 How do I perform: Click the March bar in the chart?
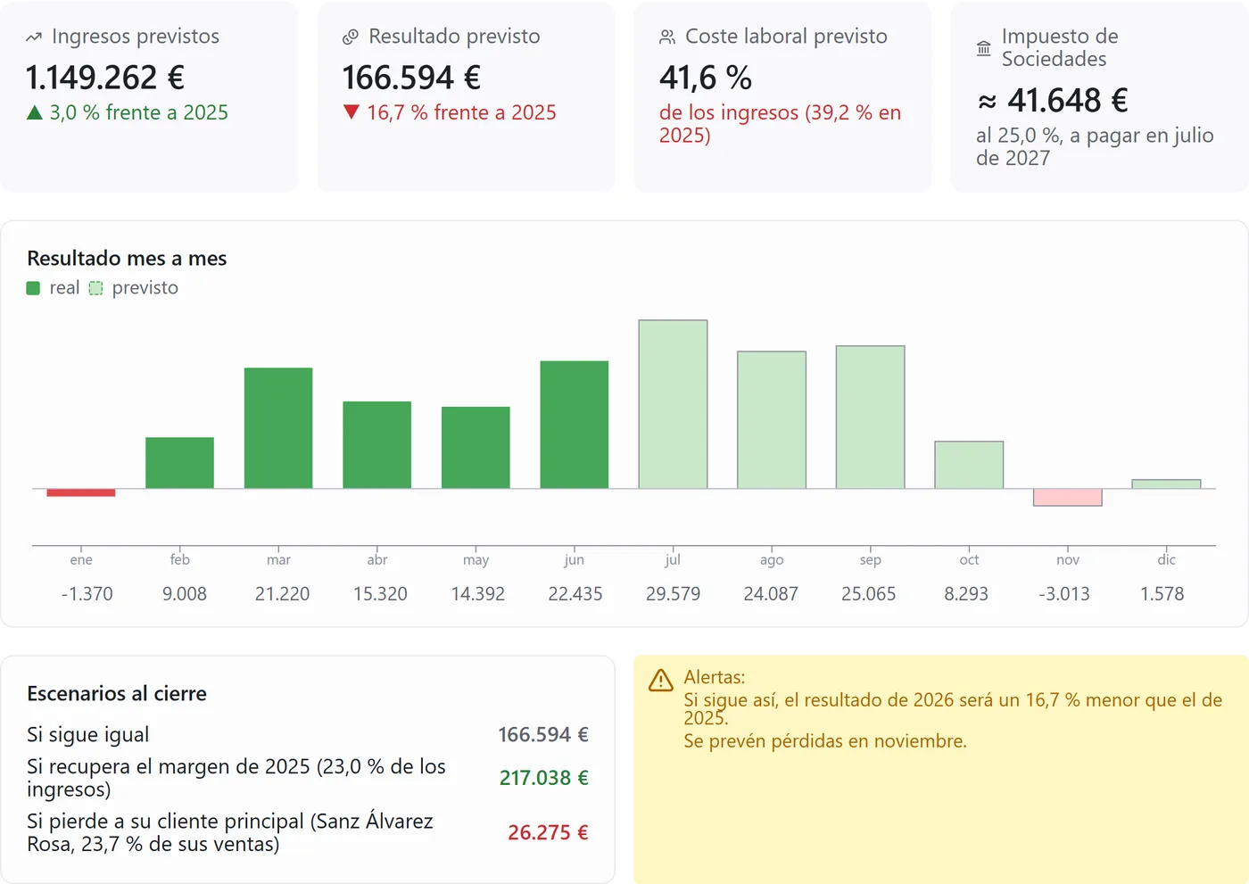pyautogui.click(x=278, y=428)
